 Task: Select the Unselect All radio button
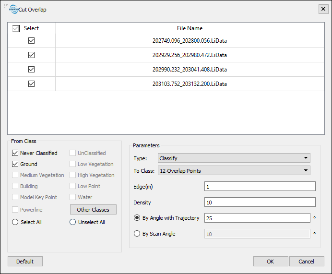[x=72, y=222]
